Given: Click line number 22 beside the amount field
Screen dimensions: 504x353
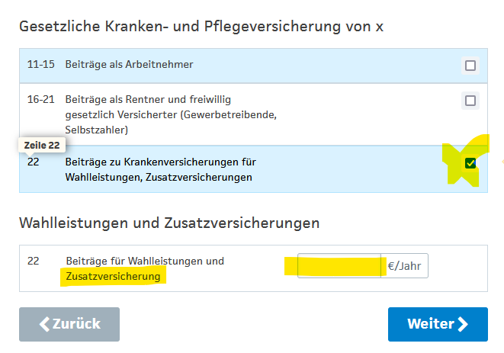Looking at the screenshot, I should click(33, 261).
